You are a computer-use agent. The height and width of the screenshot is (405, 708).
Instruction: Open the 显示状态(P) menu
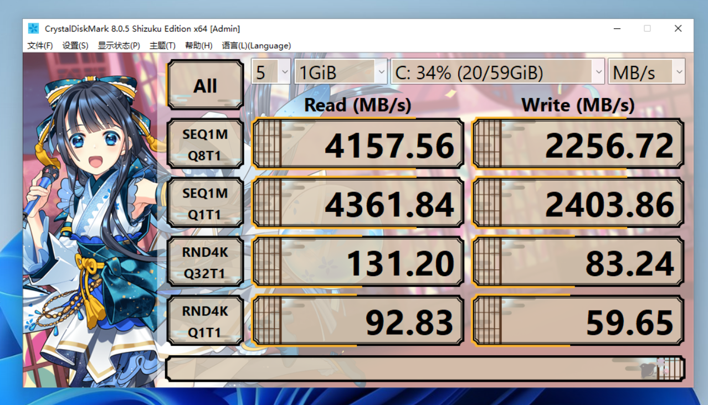[x=119, y=45]
